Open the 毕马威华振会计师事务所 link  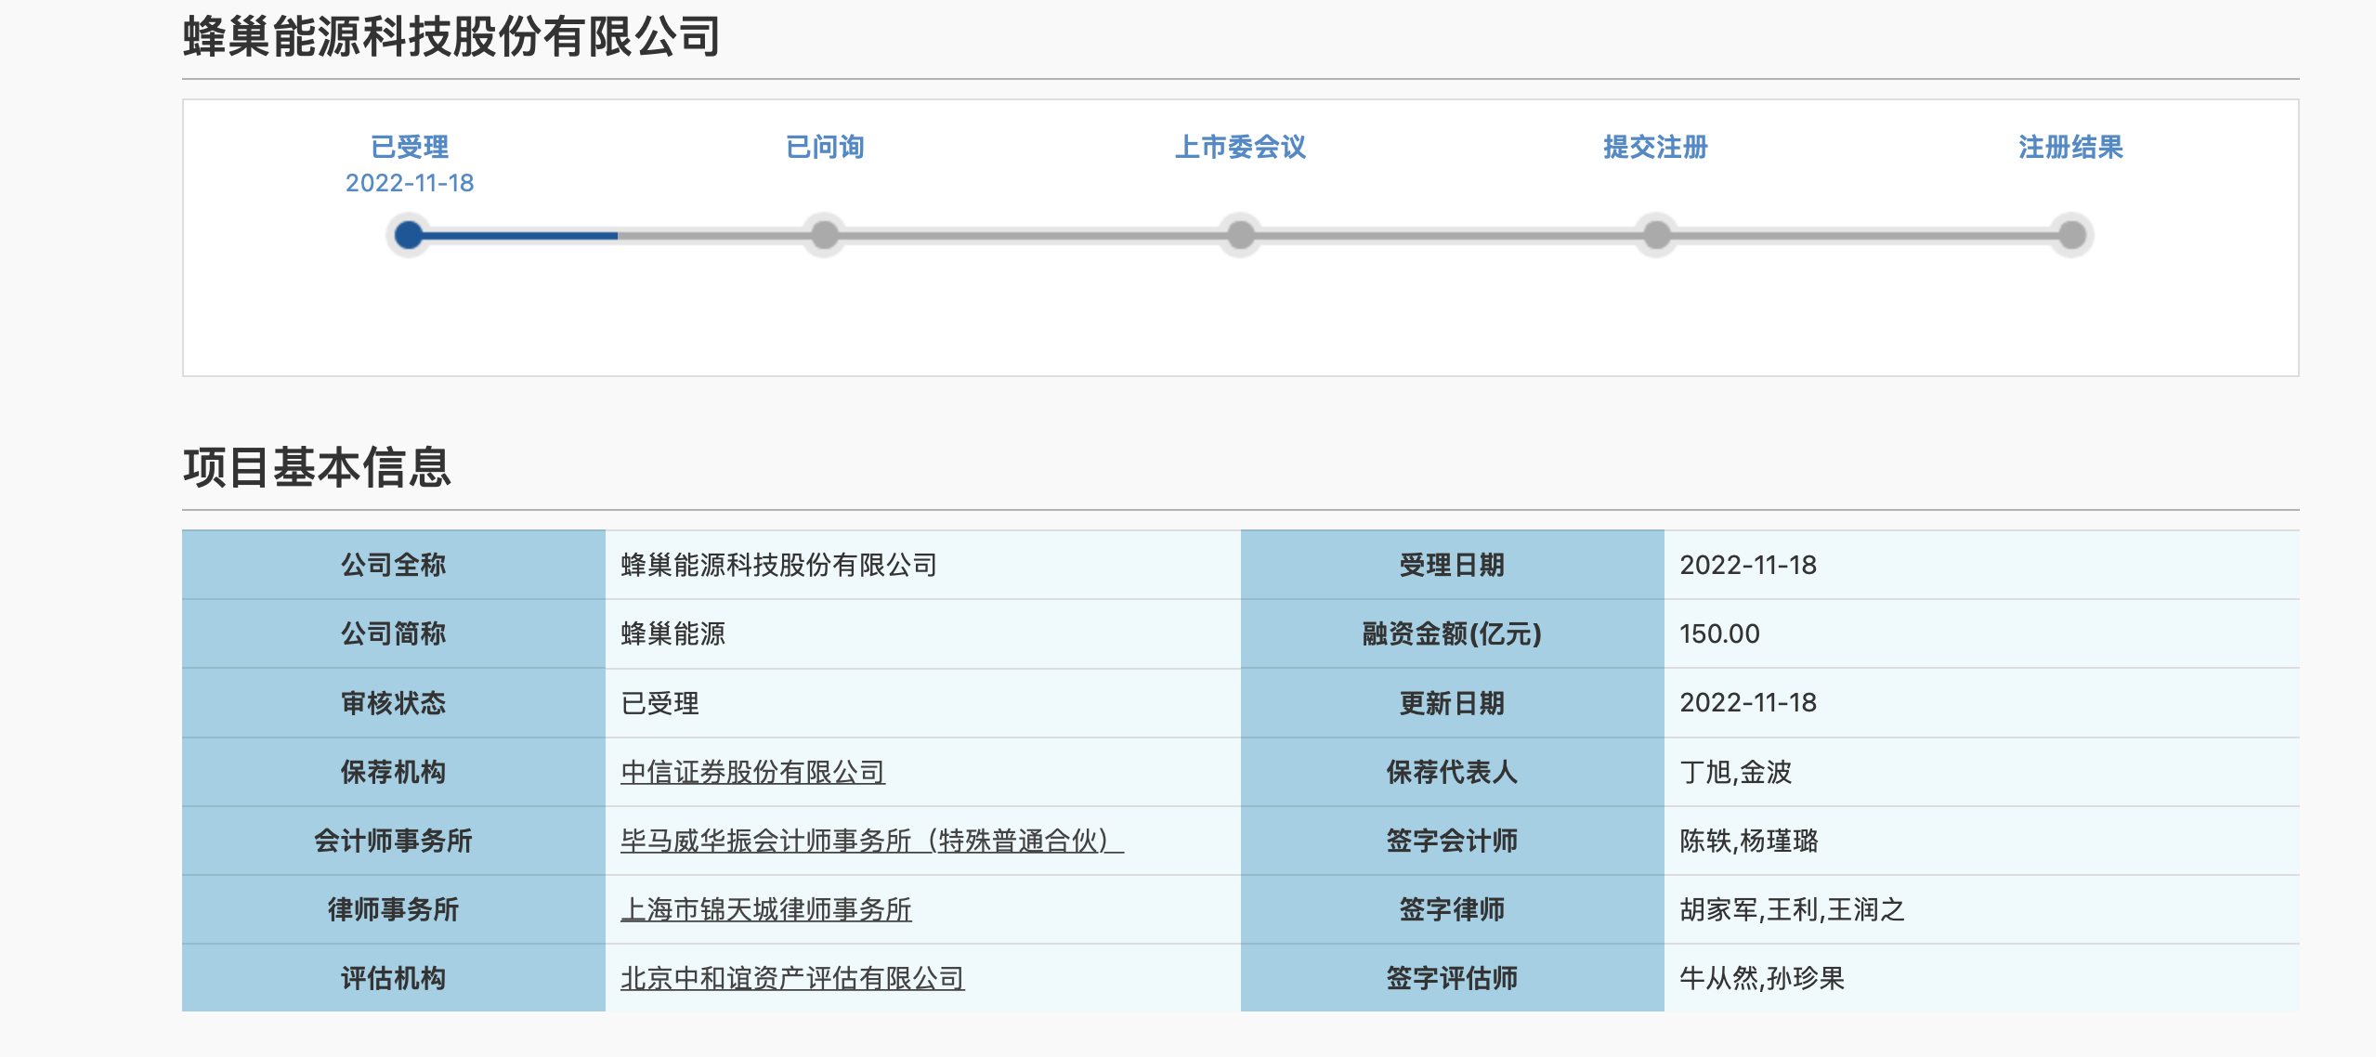tap(871, 841)
